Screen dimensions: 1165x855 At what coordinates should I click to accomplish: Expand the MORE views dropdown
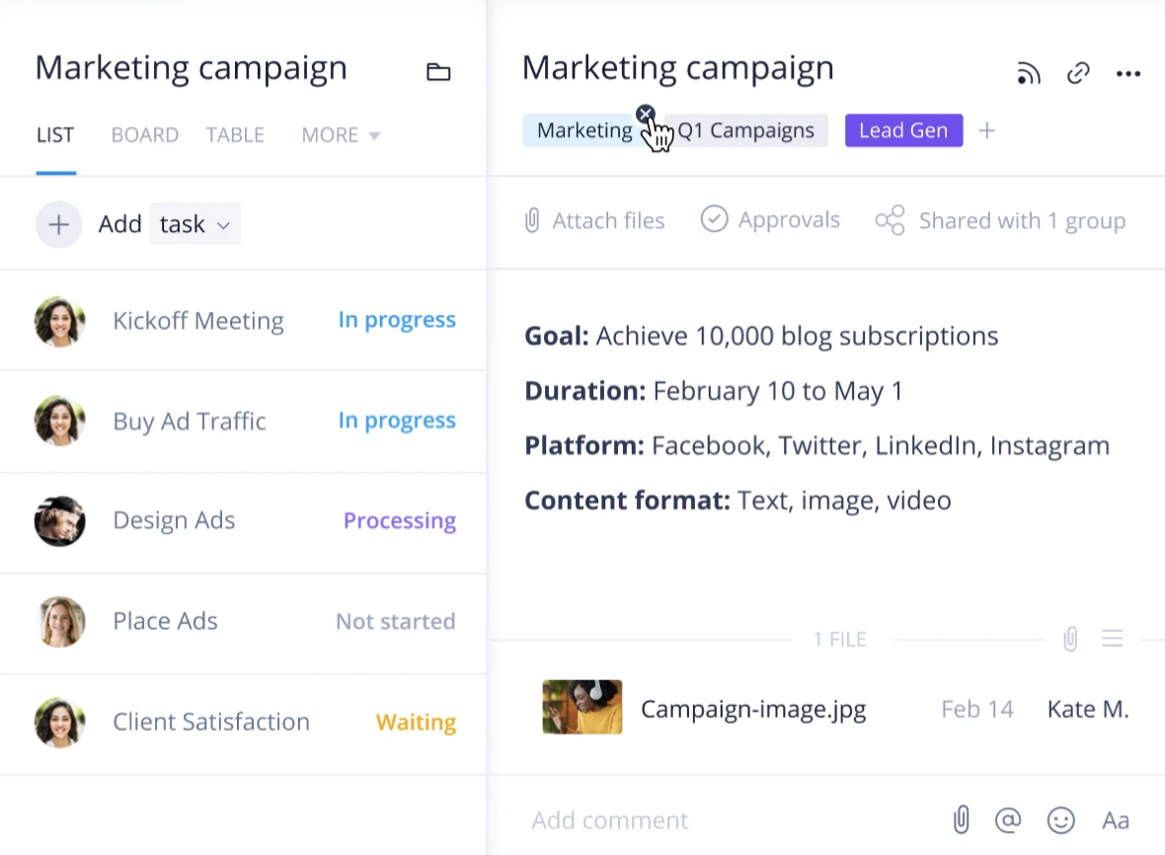click(x=341, y=135)
